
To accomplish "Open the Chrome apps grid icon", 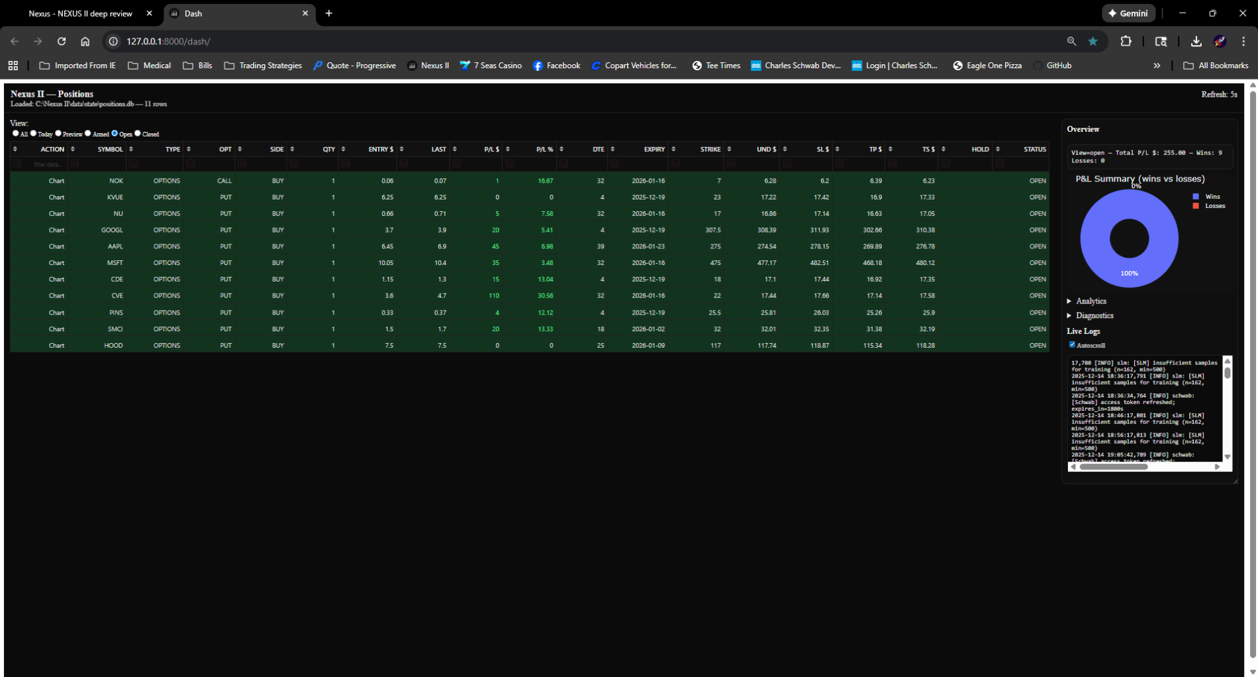I will coord(13,66).
